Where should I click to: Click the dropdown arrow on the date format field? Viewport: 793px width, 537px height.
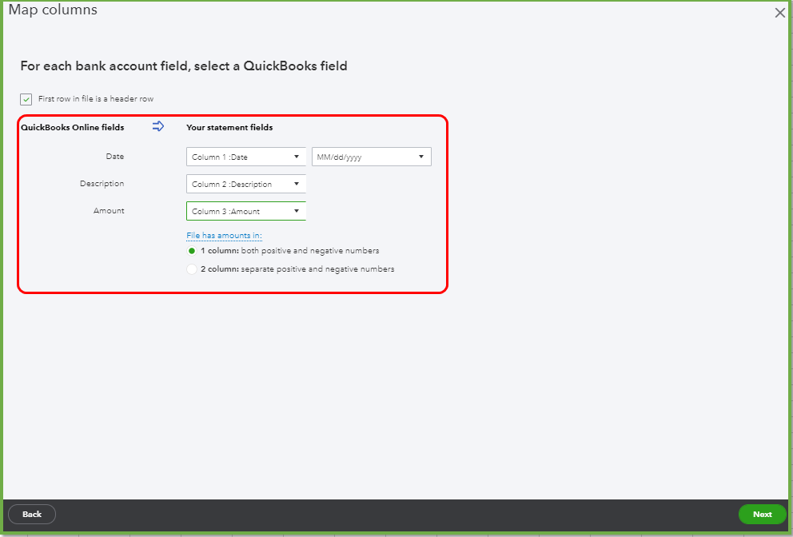[421, 156]
